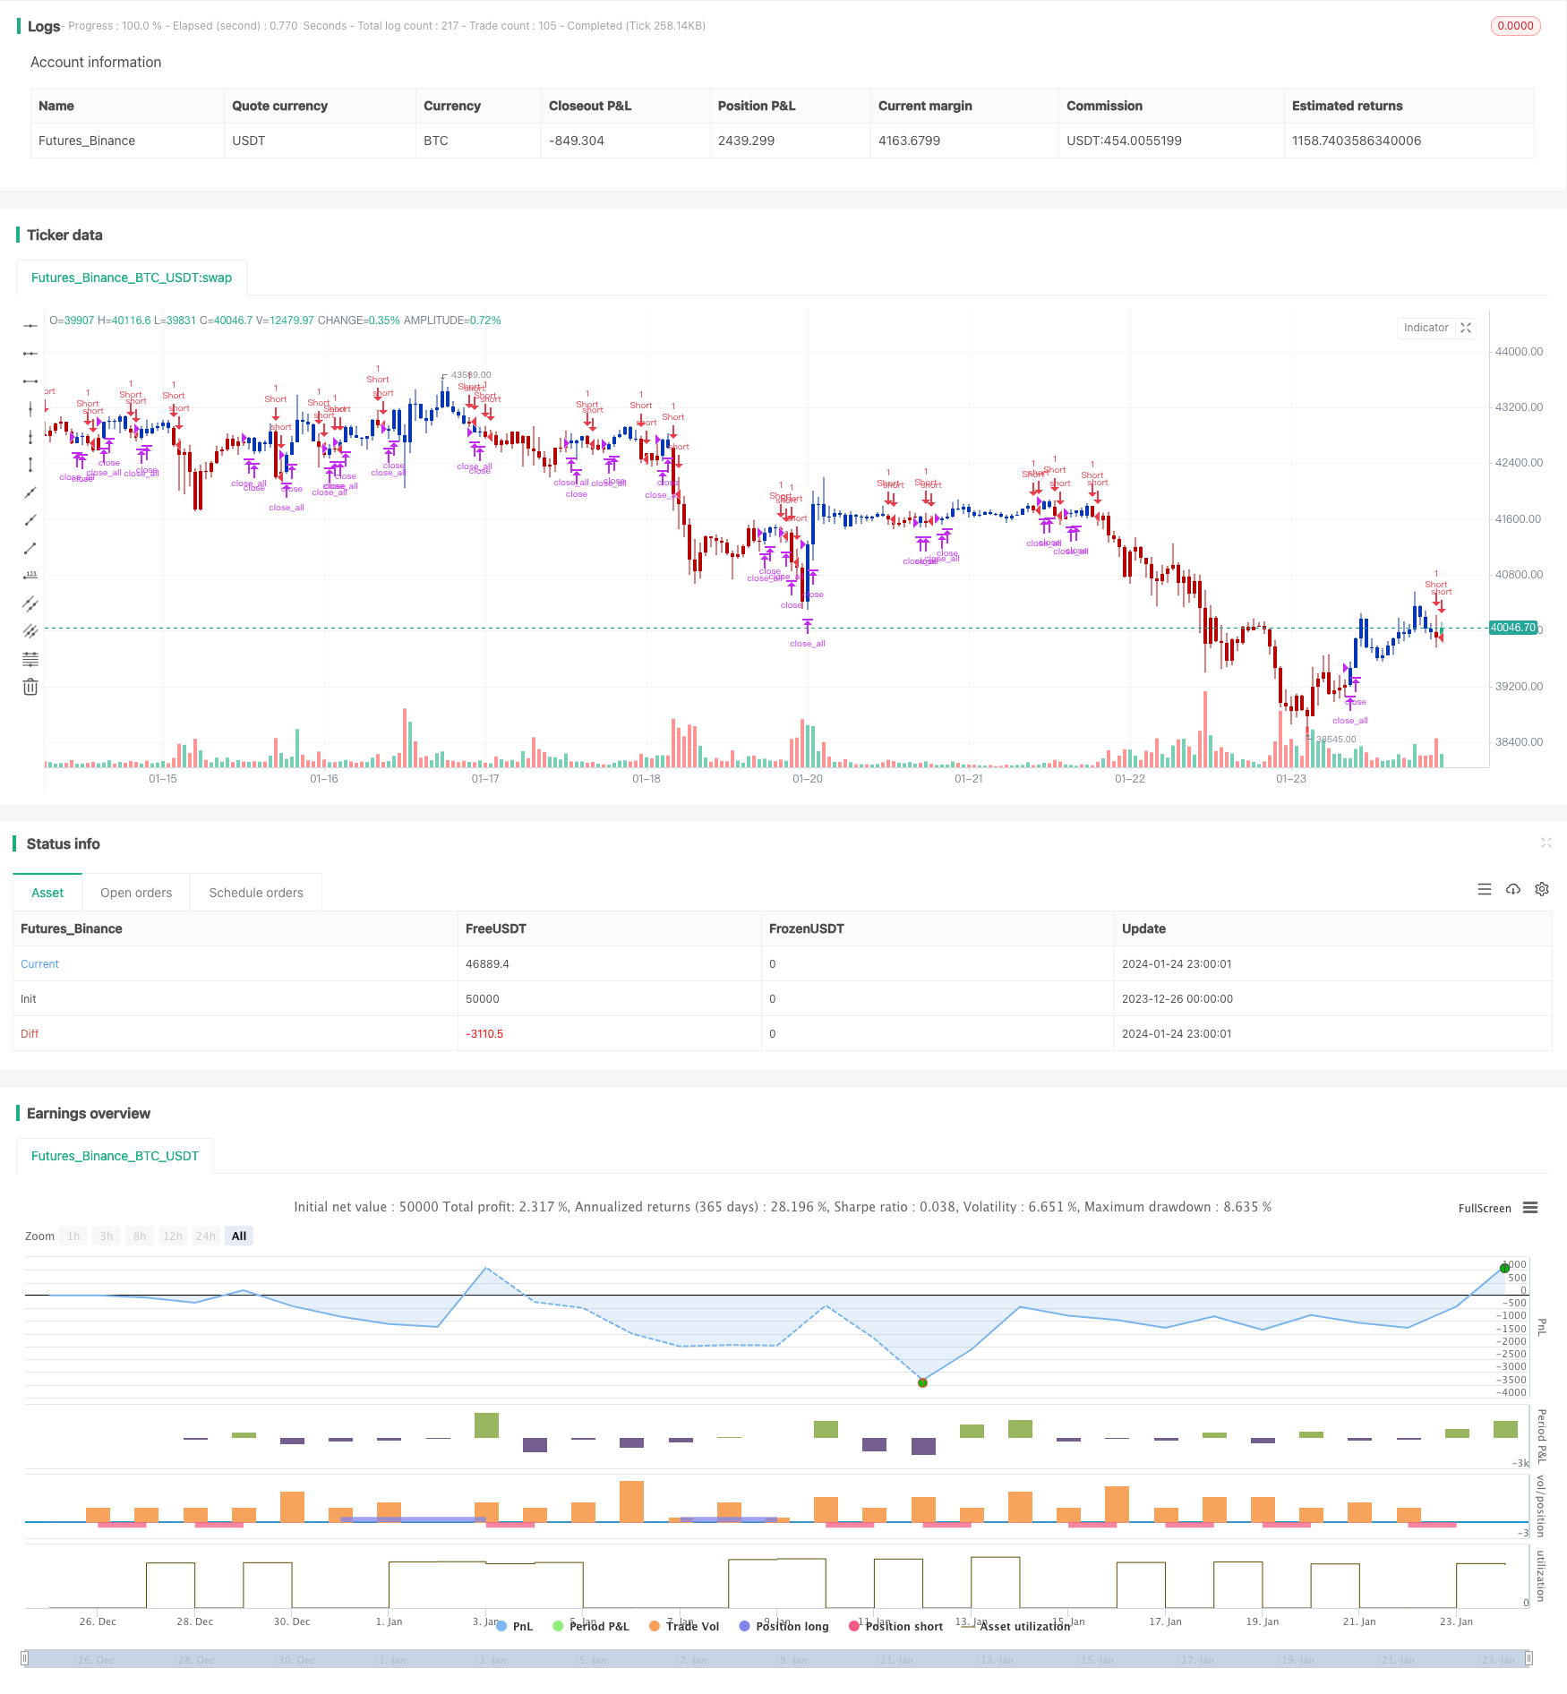
Task: Click the 2439.299 Position P&L value
Action: (746, 141)
